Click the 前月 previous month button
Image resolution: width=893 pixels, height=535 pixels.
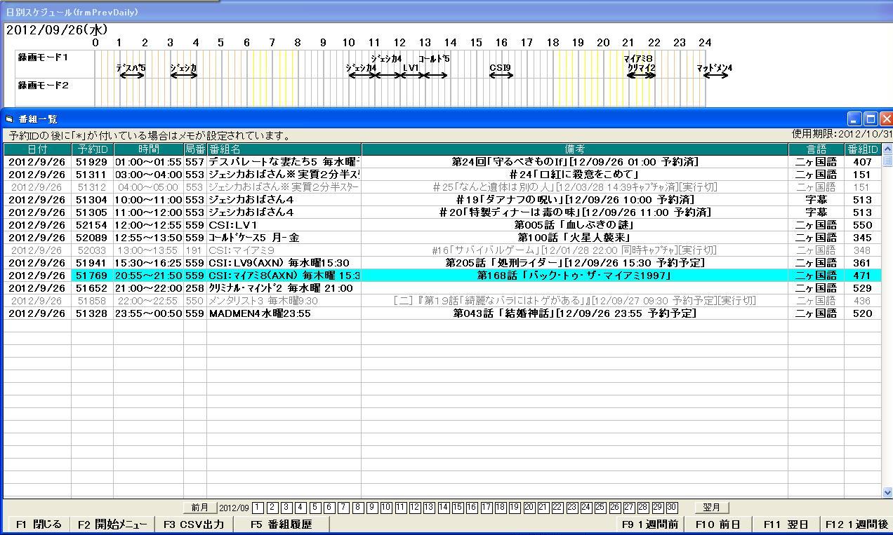[x=199, y=508]
